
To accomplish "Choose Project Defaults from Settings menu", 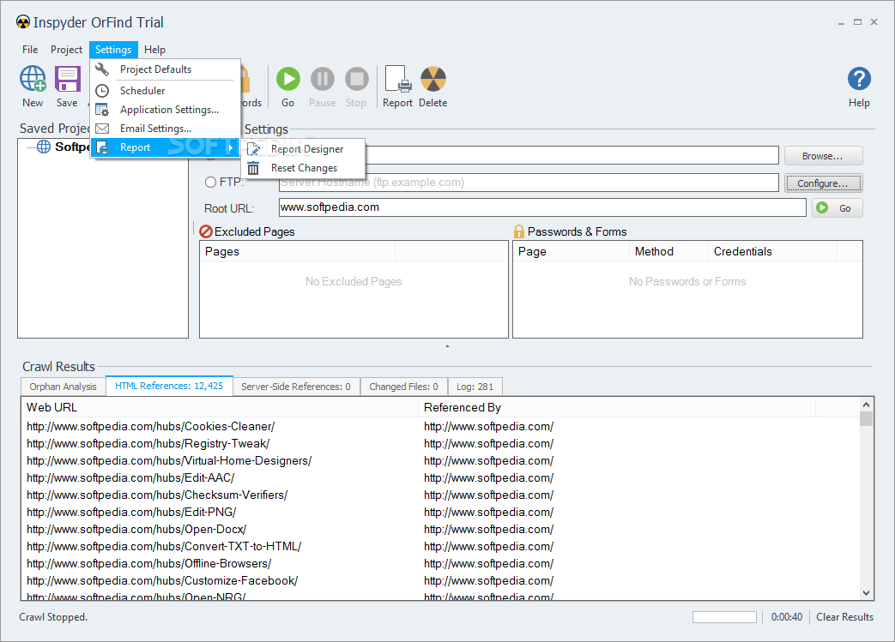I will click(x=166, y=69).
